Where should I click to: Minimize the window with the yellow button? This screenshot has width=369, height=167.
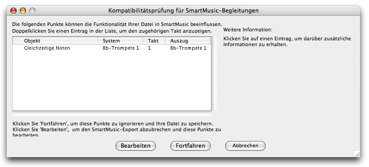tap(23, 11)
